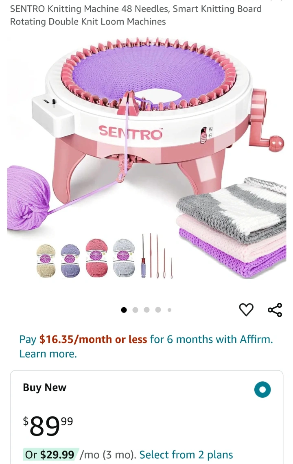Tap the $89.99 price
Viewport: 293px width, 464px height.
click(x=48, y=426)
